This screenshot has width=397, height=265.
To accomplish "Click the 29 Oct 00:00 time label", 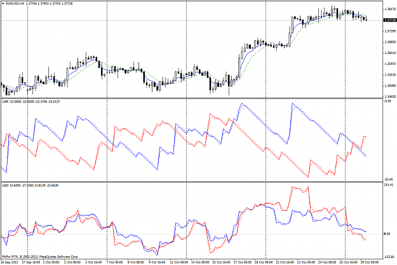I will [370, 262].
